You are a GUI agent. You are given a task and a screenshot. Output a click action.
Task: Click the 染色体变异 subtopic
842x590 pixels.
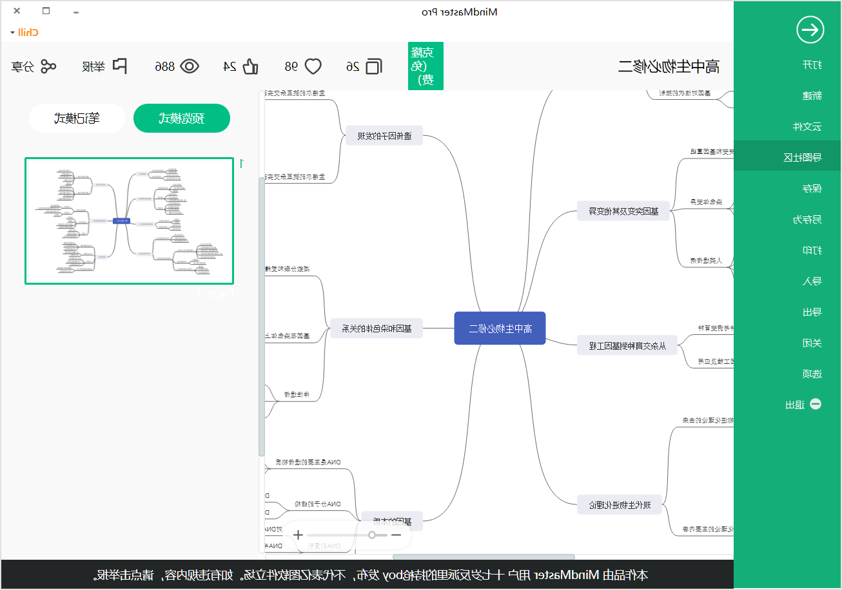(x=706, y=202)
